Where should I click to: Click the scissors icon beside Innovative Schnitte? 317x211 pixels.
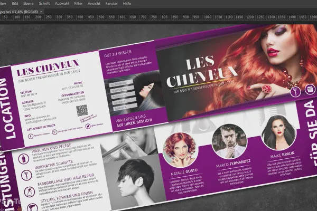[x=26, y=175]
